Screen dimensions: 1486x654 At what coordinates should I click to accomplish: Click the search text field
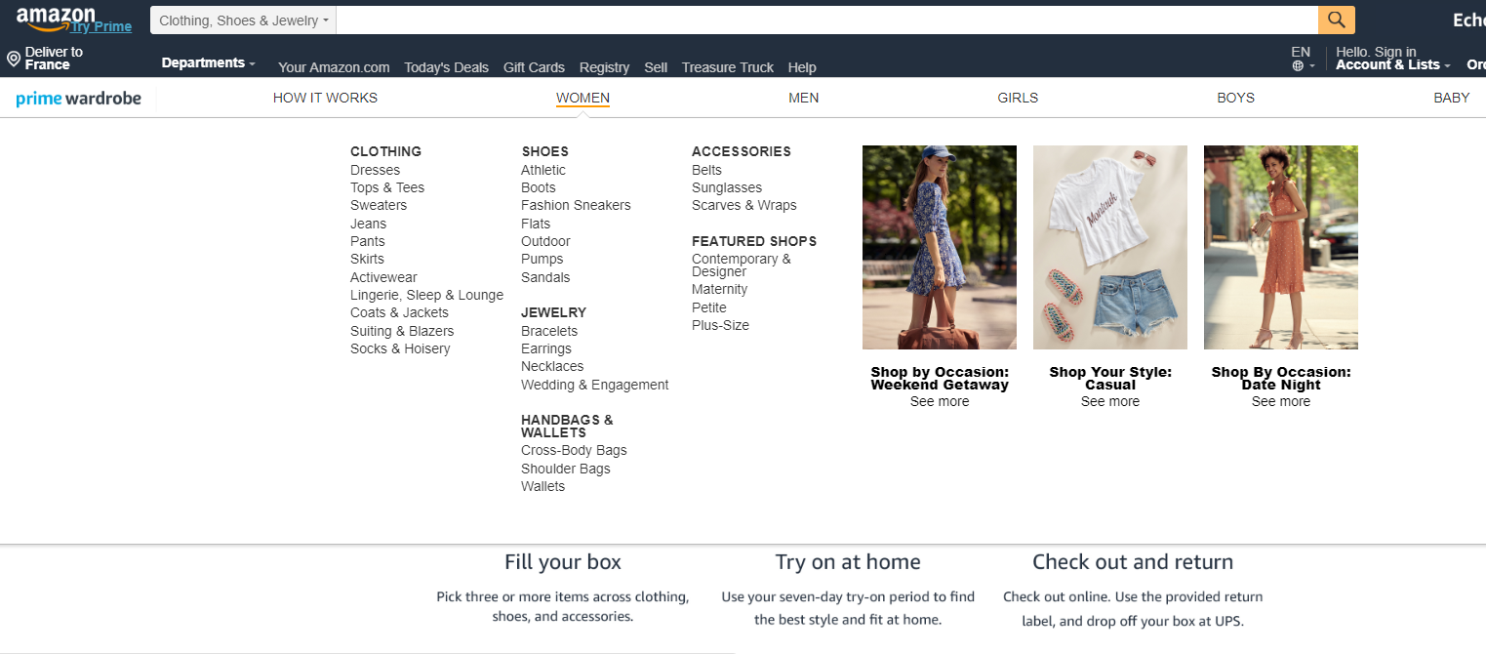827,20
